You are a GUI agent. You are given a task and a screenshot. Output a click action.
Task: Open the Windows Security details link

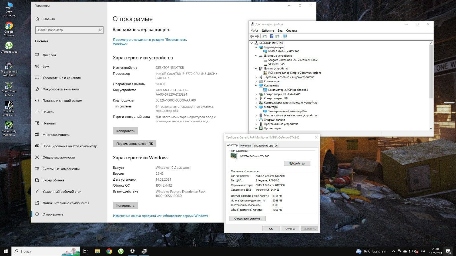point(150,42)
